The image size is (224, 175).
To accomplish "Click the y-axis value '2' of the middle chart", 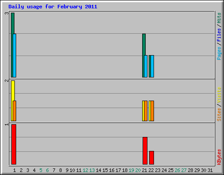I will coord(7,80).
